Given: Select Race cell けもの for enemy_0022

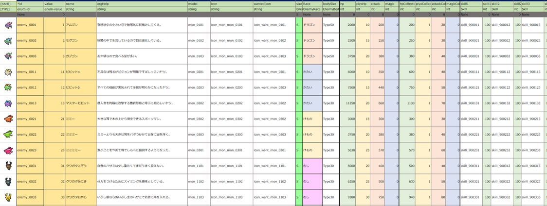Looking at the screenshot, I should [x=312, y=135].
